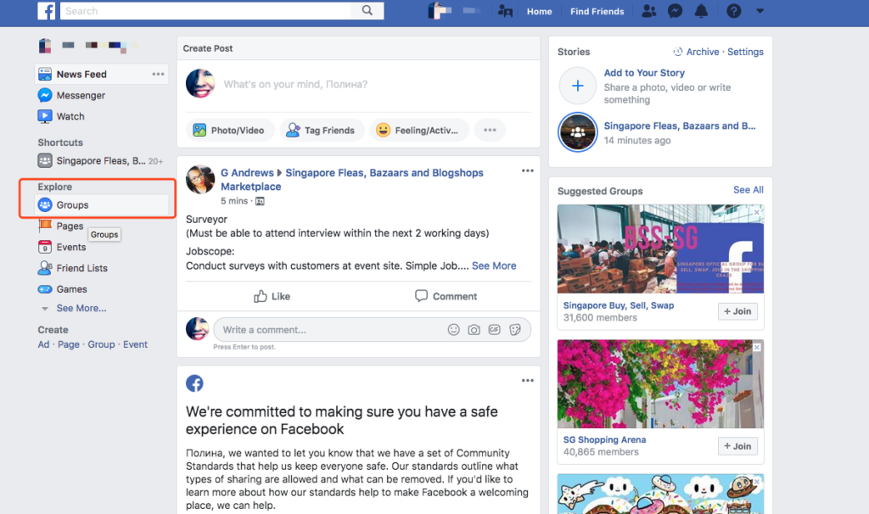869x514 pixels.
Task: Open G Andrews post options menu
Action: (528, 170)
